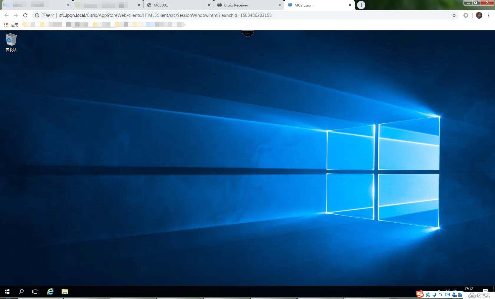The height and width of the screenshot is (299, 495).
Task: Open Windows search in the taskbar
Action: click(21, 292)
